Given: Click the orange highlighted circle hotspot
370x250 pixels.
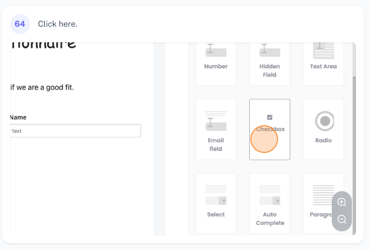Looking at the screenshot, I should tap(264, 139).
